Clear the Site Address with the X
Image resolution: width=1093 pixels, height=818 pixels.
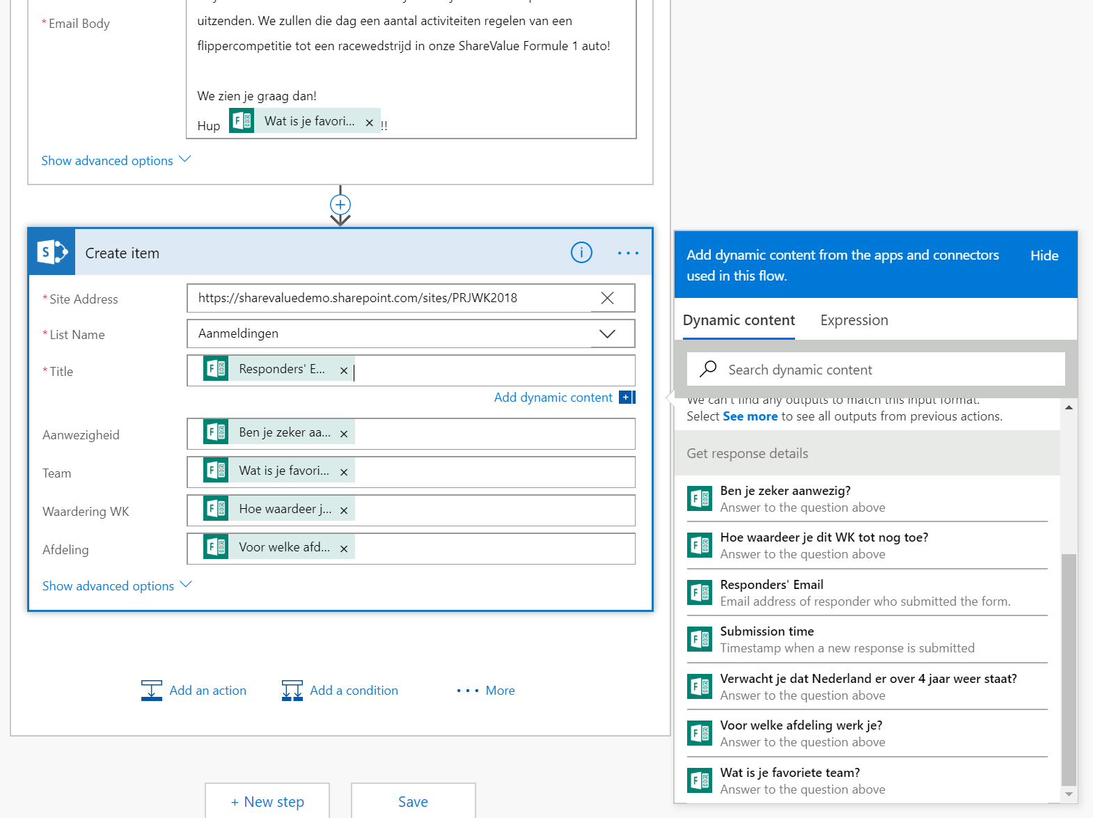click(607, 298)
